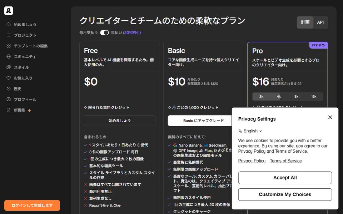Click the 無制限のスタイル使用 feature
This screenshot has height=214, width=343.
[x=192, y=198]
